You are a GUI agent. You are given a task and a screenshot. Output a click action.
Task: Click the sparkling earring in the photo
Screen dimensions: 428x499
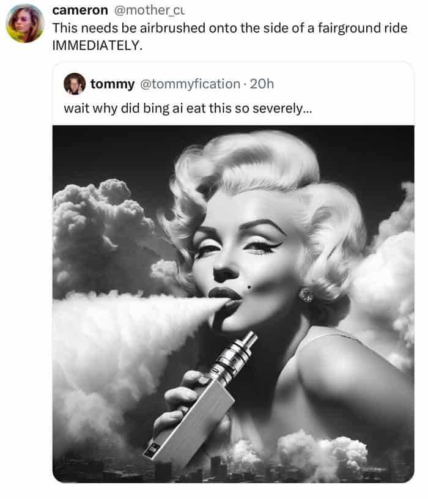point(306,295)
